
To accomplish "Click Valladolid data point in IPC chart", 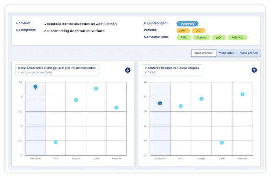I will (x=35, y=87).
